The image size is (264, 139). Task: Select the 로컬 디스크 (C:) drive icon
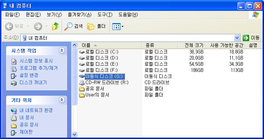pyautogui.click(x=82, y=52)
